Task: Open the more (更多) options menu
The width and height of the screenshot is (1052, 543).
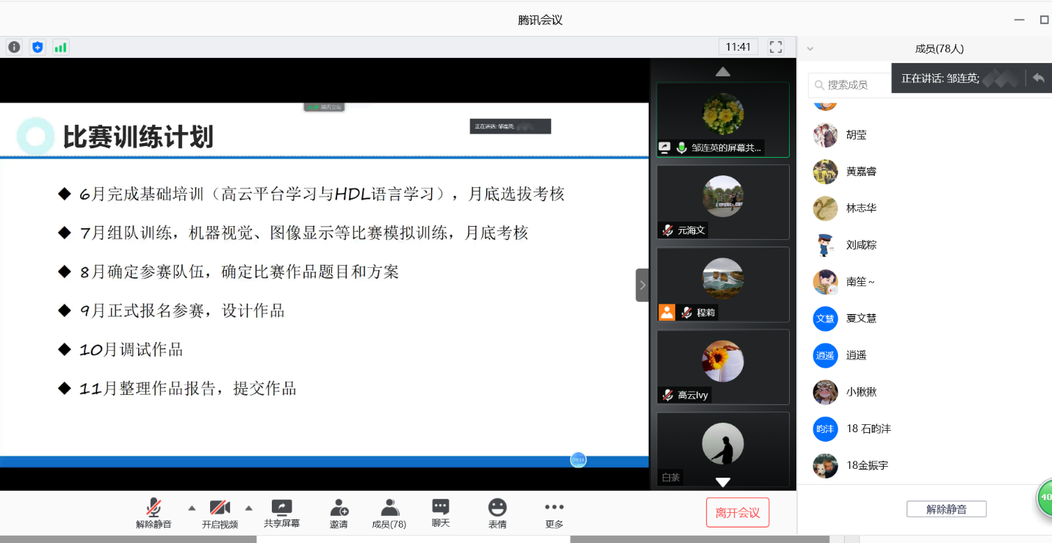Action: (554, 513)
